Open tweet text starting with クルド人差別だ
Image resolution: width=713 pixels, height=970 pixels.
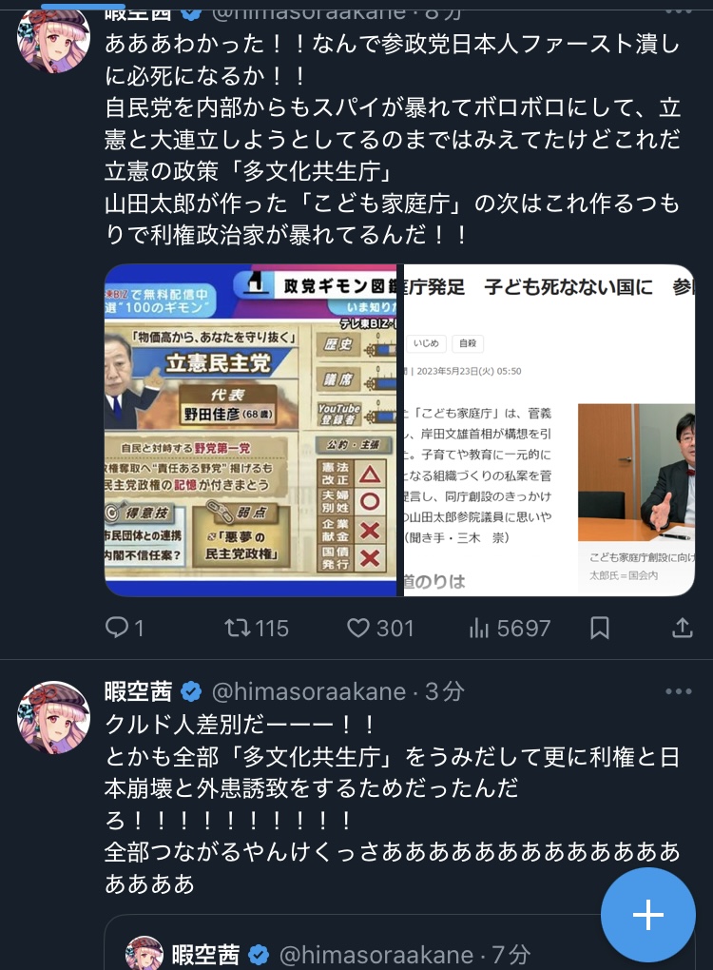pos(392,804)
